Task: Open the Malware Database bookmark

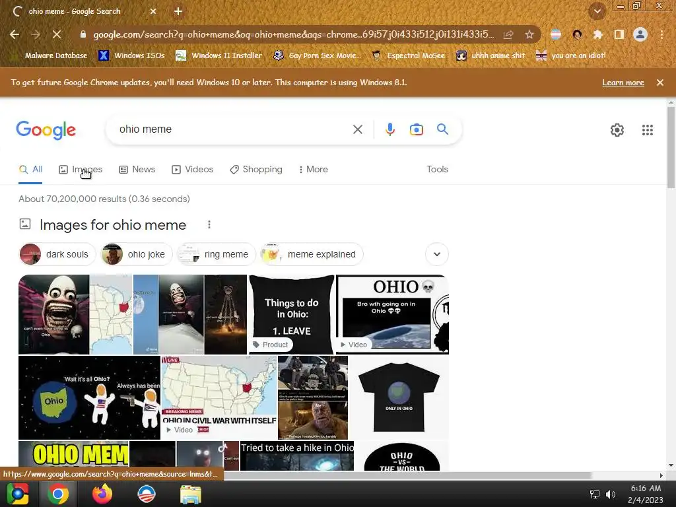Action: click(x=50, y=55)
